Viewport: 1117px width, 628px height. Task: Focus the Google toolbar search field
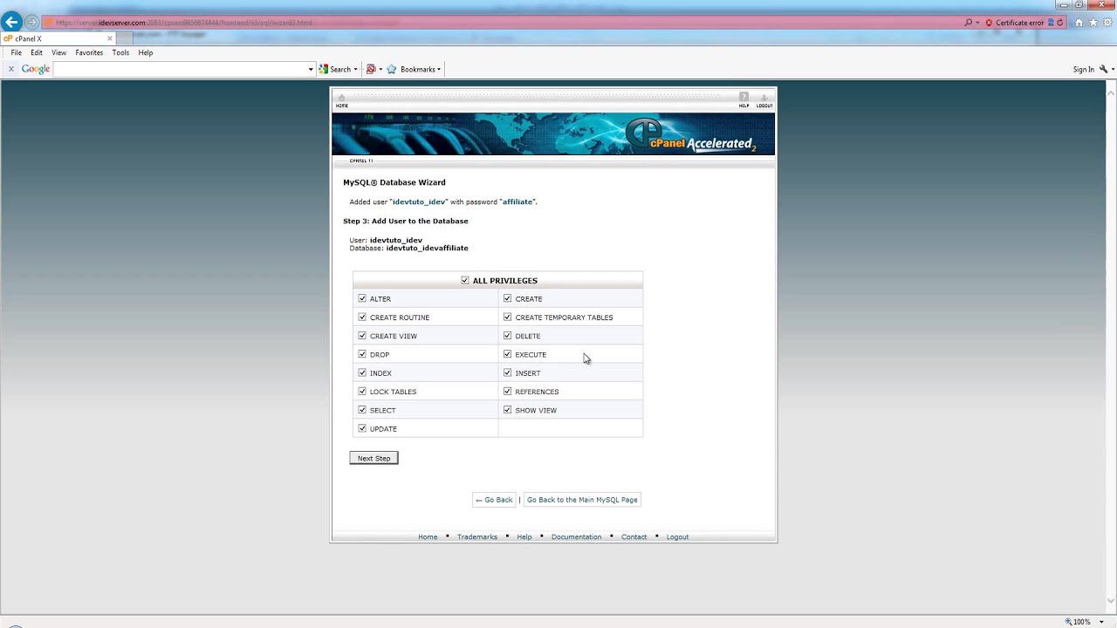pos(180,69)
